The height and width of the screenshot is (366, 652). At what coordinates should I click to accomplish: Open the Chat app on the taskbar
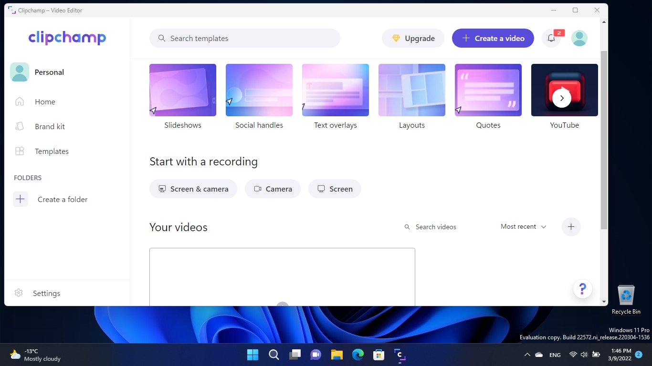tap(316, 355)
